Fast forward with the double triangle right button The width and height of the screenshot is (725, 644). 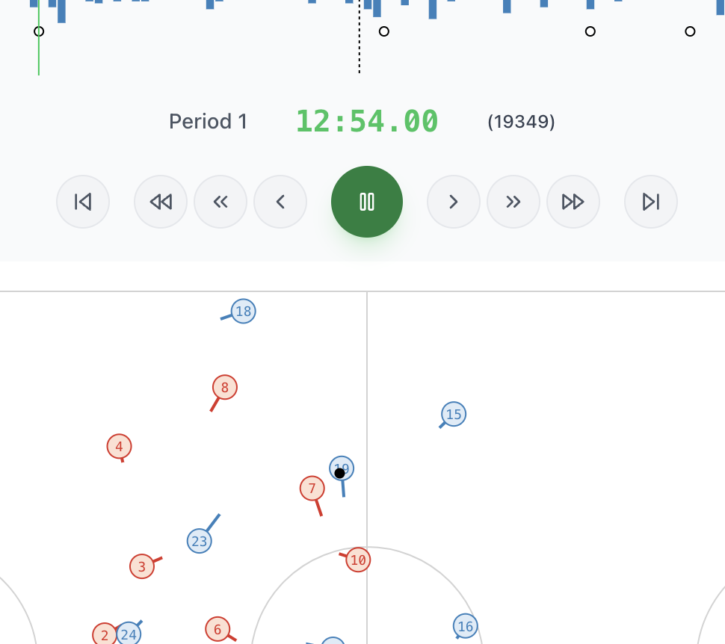(x=573, y=202)
